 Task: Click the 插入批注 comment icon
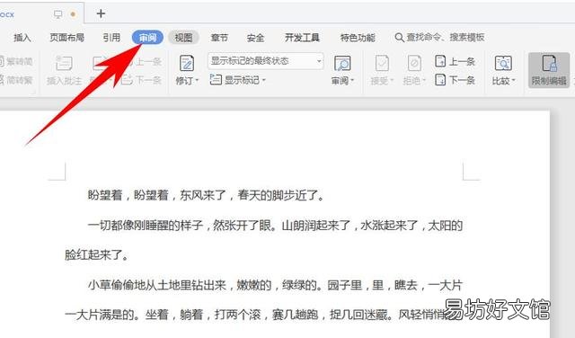64,63
